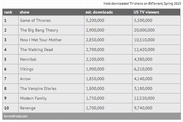Select the 'Game of Thrones' show cell
The width and height of the screenshot is (183, 122).
coord(35,20)
